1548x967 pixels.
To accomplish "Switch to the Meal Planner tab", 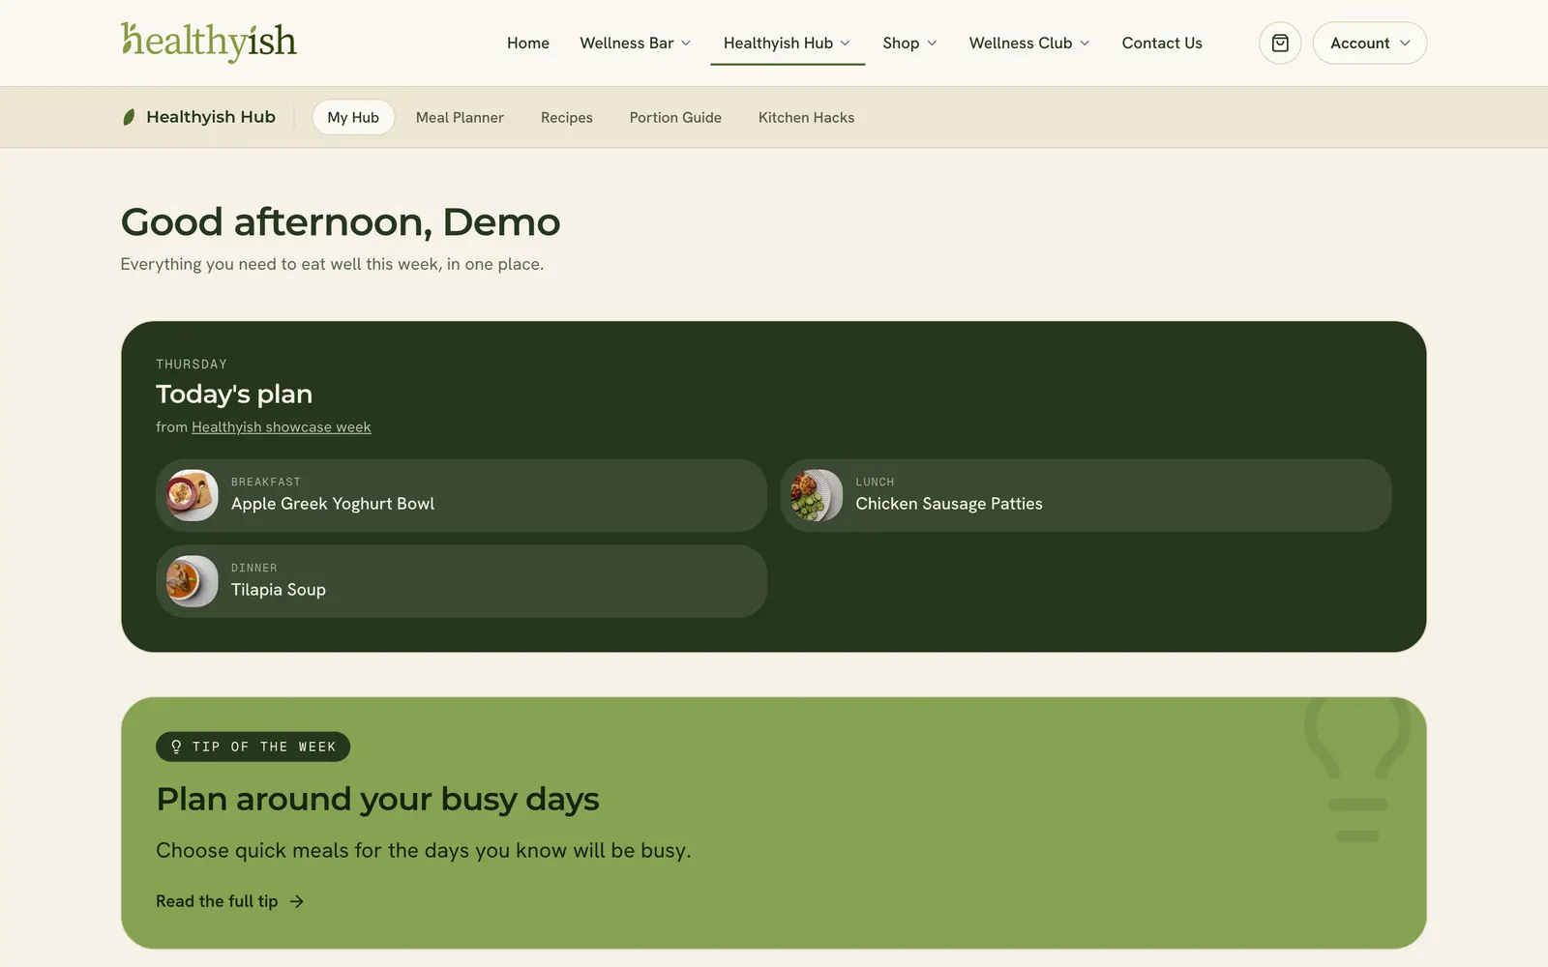I will [460, 117].
